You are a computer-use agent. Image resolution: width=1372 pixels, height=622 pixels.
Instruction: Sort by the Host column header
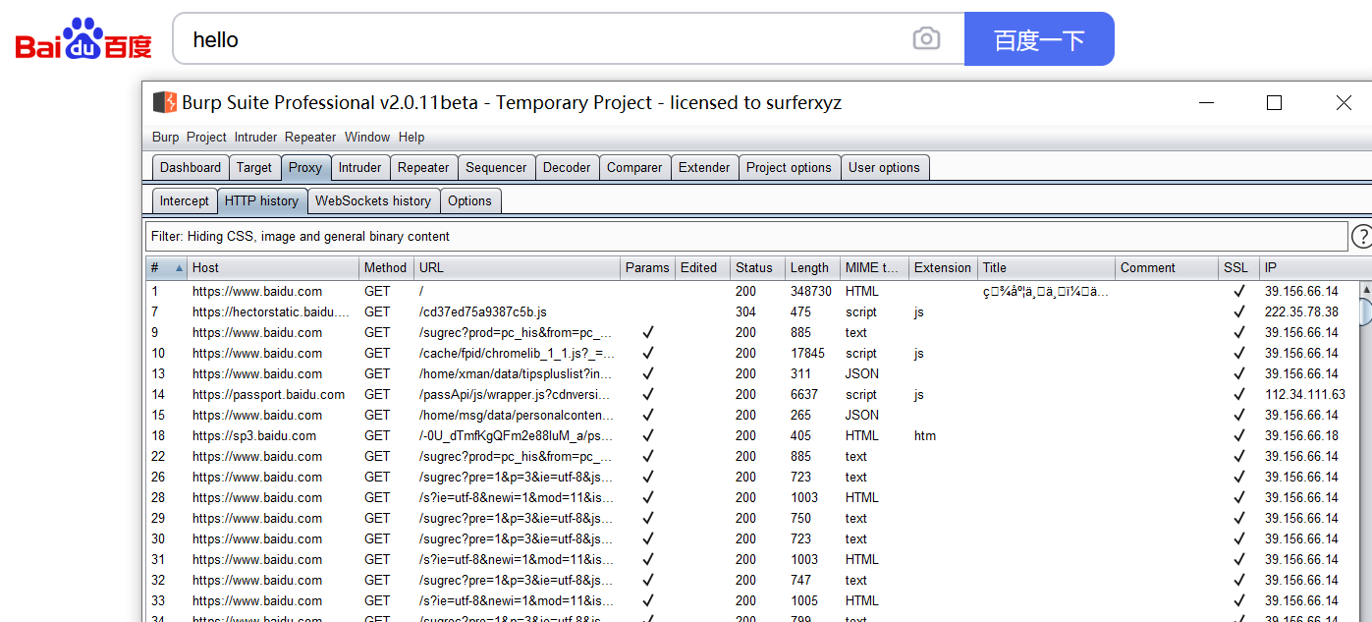(273, 267)
